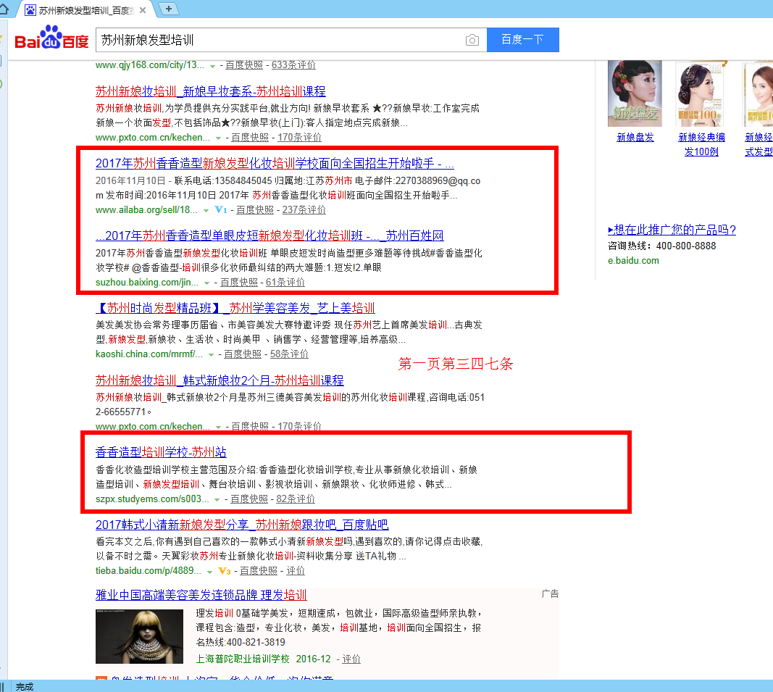Open result 韩式新娘妆2个月-苏州培训课程
The image size is (773, 692).
click(220, 380)
